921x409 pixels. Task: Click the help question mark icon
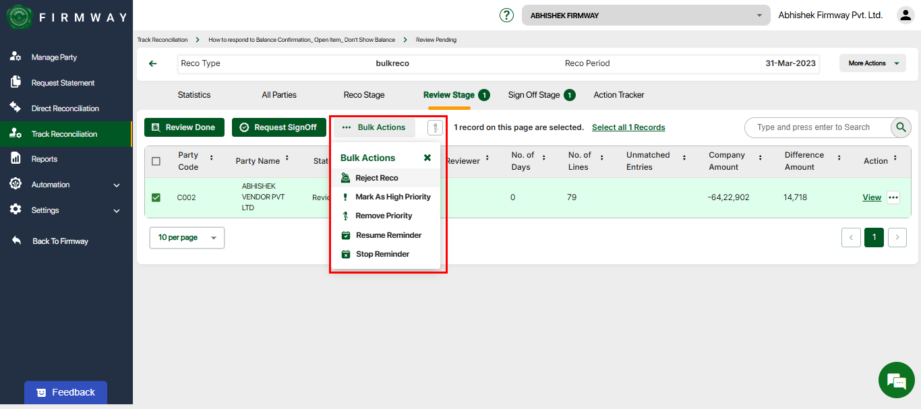pos(506,15)
